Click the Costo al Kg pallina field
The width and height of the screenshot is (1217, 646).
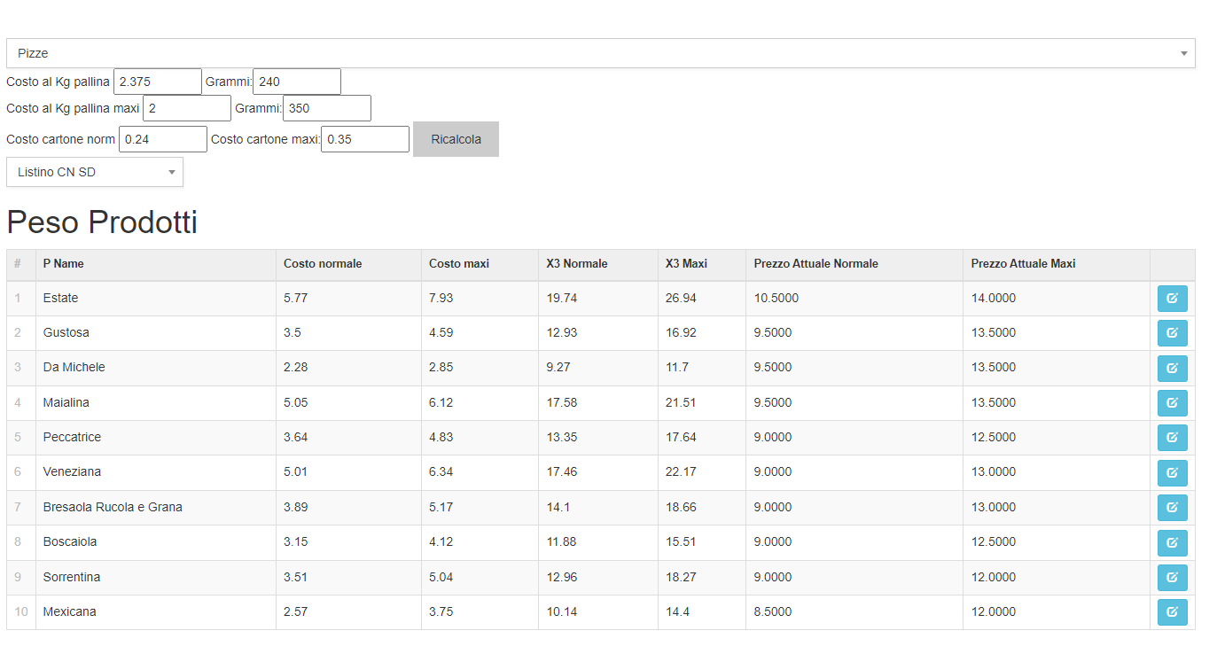pyautogui.click(x=157, y=82)
